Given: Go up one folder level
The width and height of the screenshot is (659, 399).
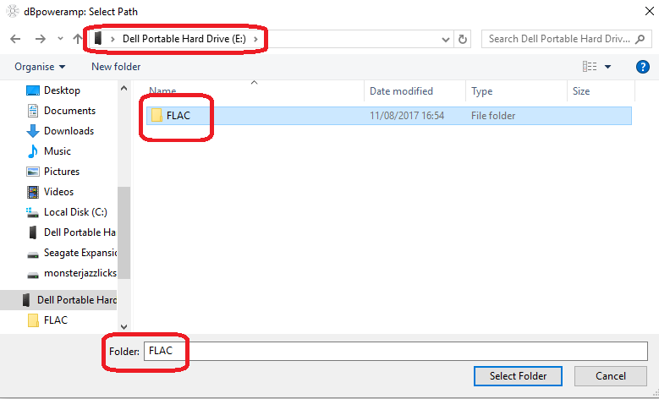Looking at the screenshot, I should click(x=78, y=39).
